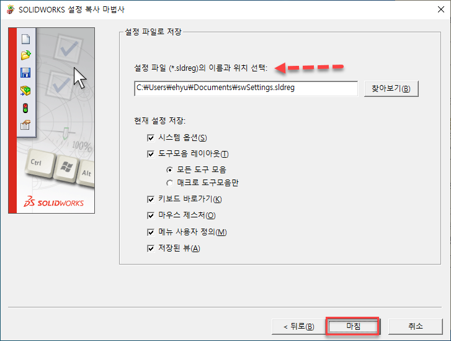This screenshot has height=341, width=451.
Task: Click the sldreg file path input field
Action: click(x=246, y=88)
